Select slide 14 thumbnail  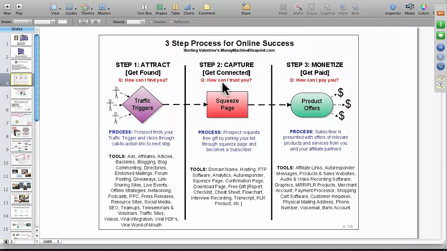(21, 212)
